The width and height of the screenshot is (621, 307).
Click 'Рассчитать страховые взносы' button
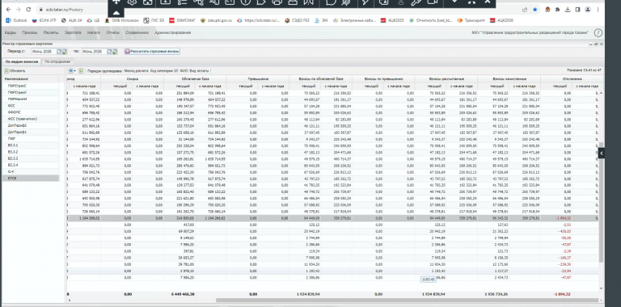pyautogui.click(x=152, y=52)
